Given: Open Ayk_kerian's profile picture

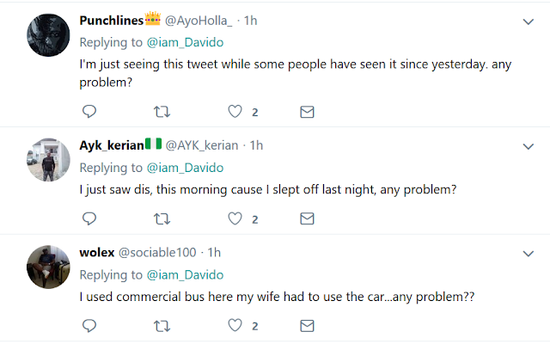Looking at the screenshot, I should 48,161.
